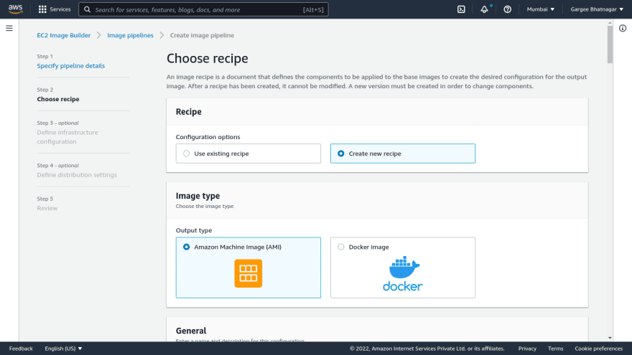
Task: Open the Mumbai region dropdown
Action: point(541,9)
